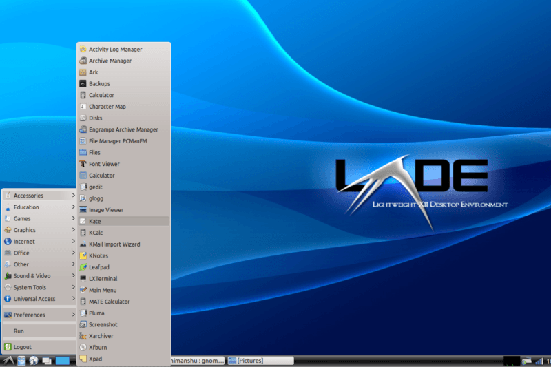This screenshot has width=551, height=367.
Task: Launch Xfburn disc burner
Action: (123, 348)
